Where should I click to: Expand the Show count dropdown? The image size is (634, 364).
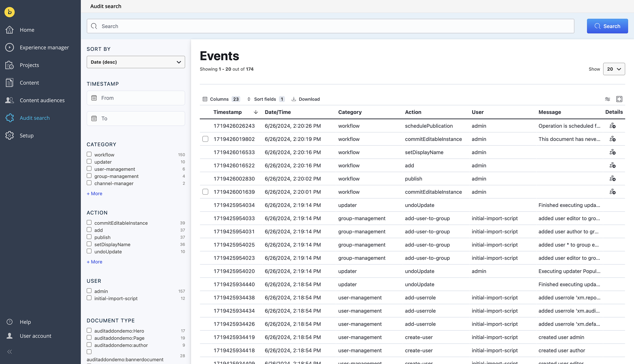(x=614, y=69)
